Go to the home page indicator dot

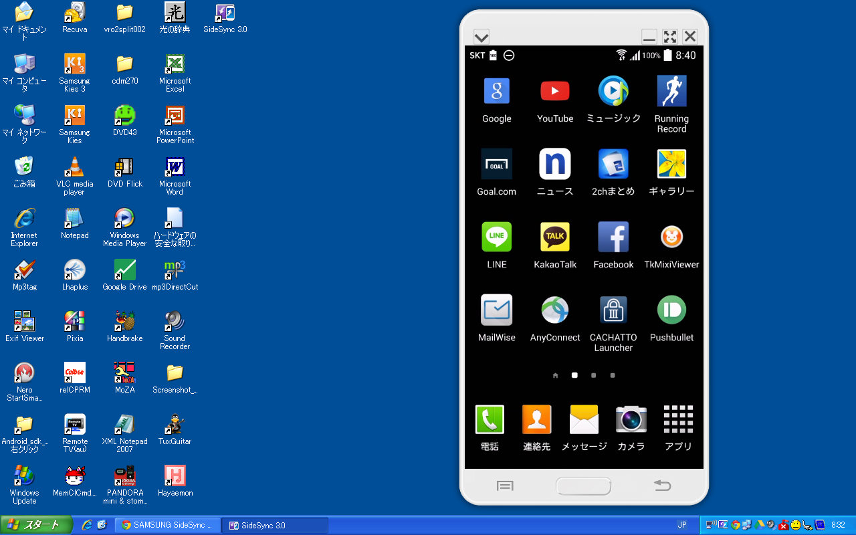tap(555, 376)
